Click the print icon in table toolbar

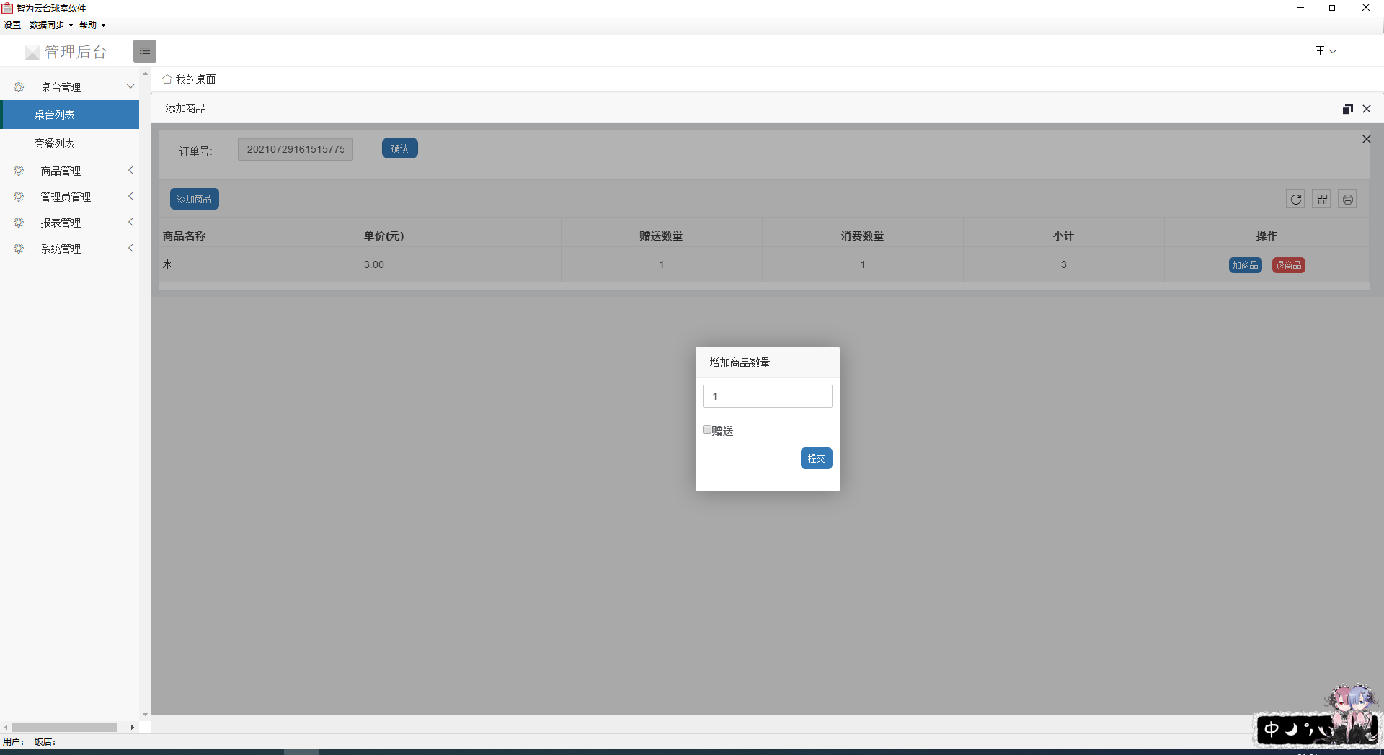click(1347, 200)
